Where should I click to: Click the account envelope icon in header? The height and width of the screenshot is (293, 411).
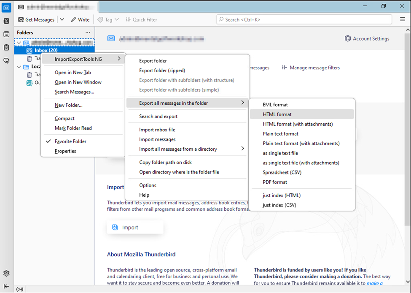(111, 38)
